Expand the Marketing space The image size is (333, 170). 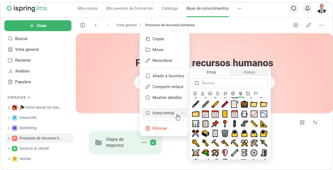click(9, 128)
